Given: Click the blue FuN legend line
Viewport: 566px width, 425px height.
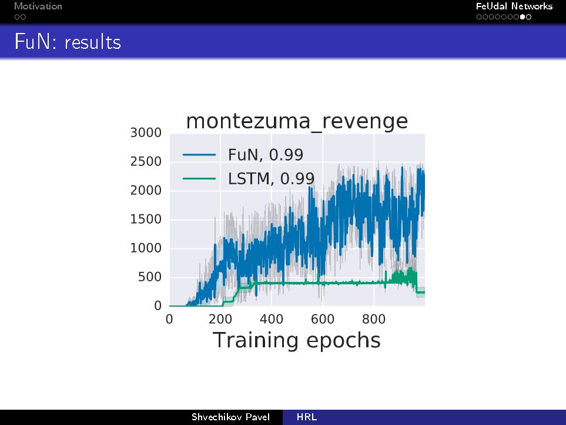Looking at the screenshot, I should [199, 155].
